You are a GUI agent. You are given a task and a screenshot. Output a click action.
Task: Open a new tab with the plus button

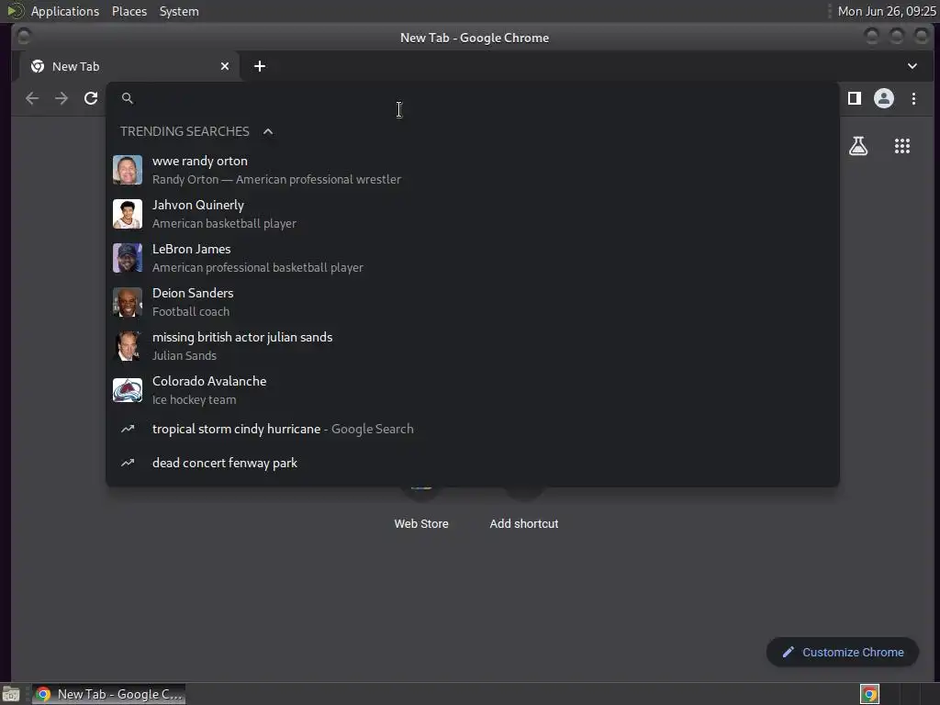pos(260,66)
